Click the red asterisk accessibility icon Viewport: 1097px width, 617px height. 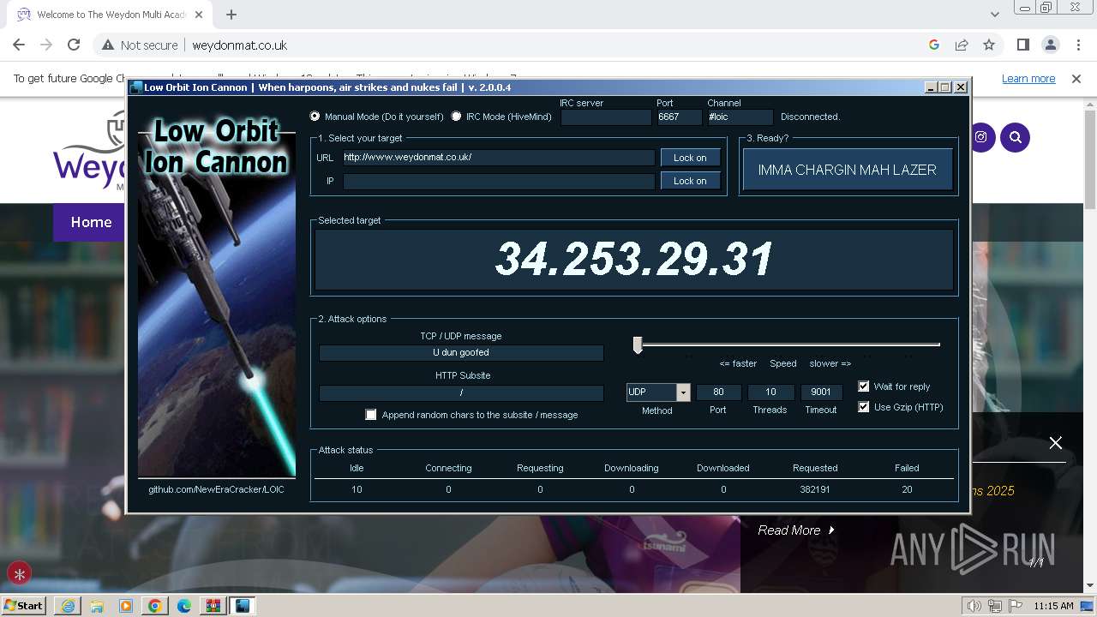[20, 574]
